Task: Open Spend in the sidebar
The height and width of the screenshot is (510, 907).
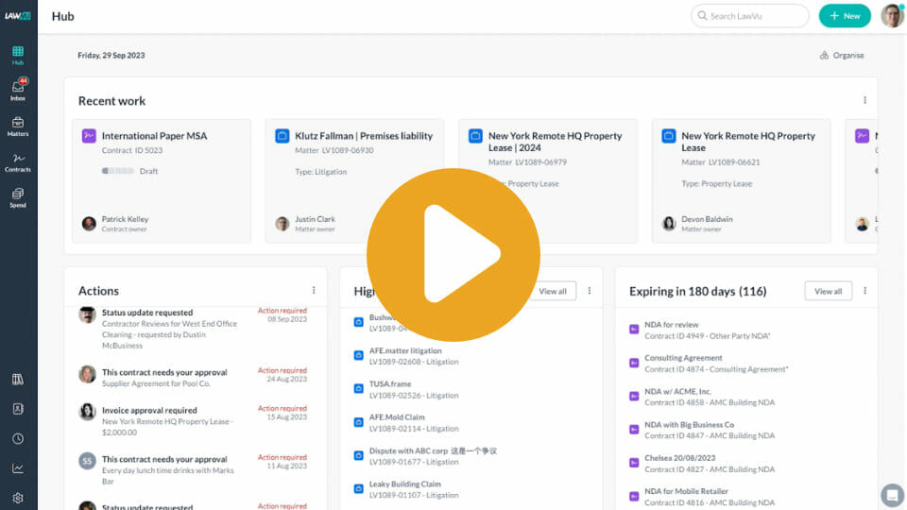Action: (x=18, y=197)
